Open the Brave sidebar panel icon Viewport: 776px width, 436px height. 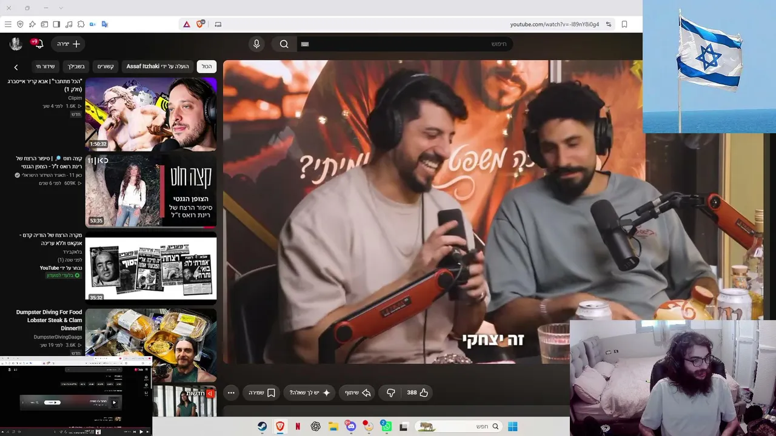coord(56,24)
